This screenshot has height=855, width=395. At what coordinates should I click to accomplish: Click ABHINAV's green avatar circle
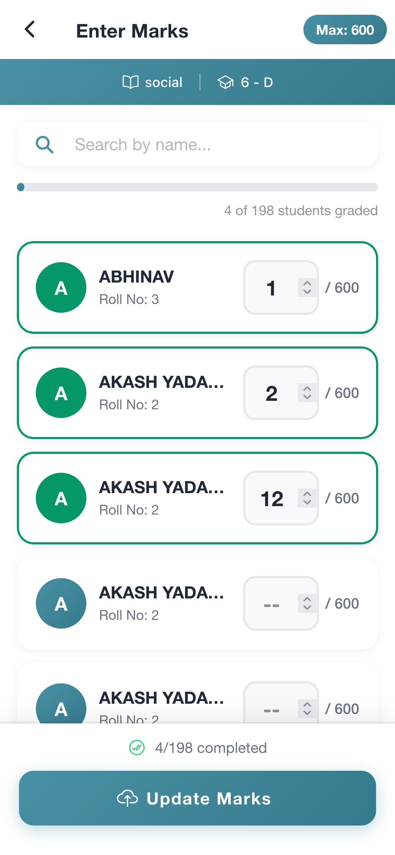(x=61, y=287)
